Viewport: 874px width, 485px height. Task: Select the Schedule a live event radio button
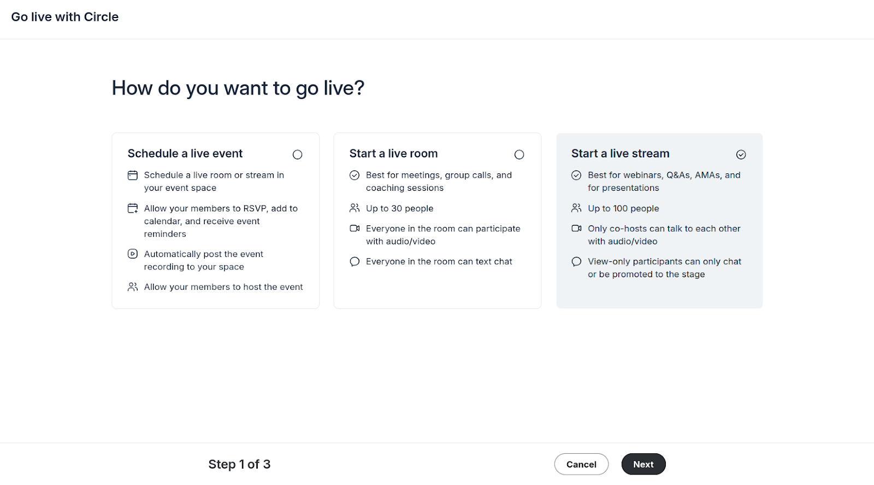(x=297, y=155)
